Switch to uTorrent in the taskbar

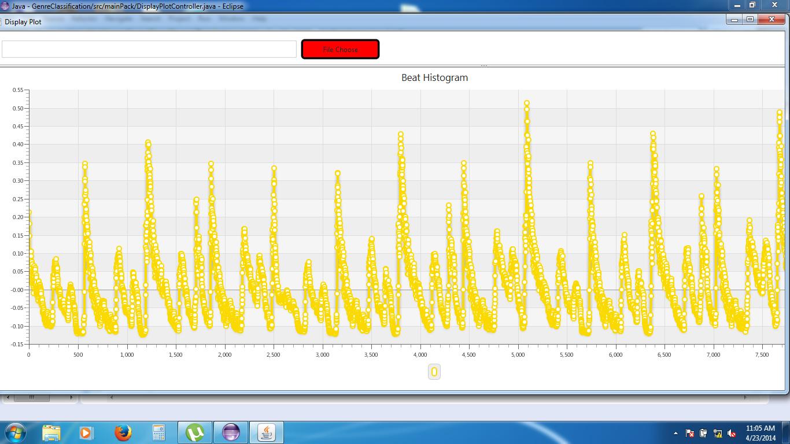tap(195, 432)
